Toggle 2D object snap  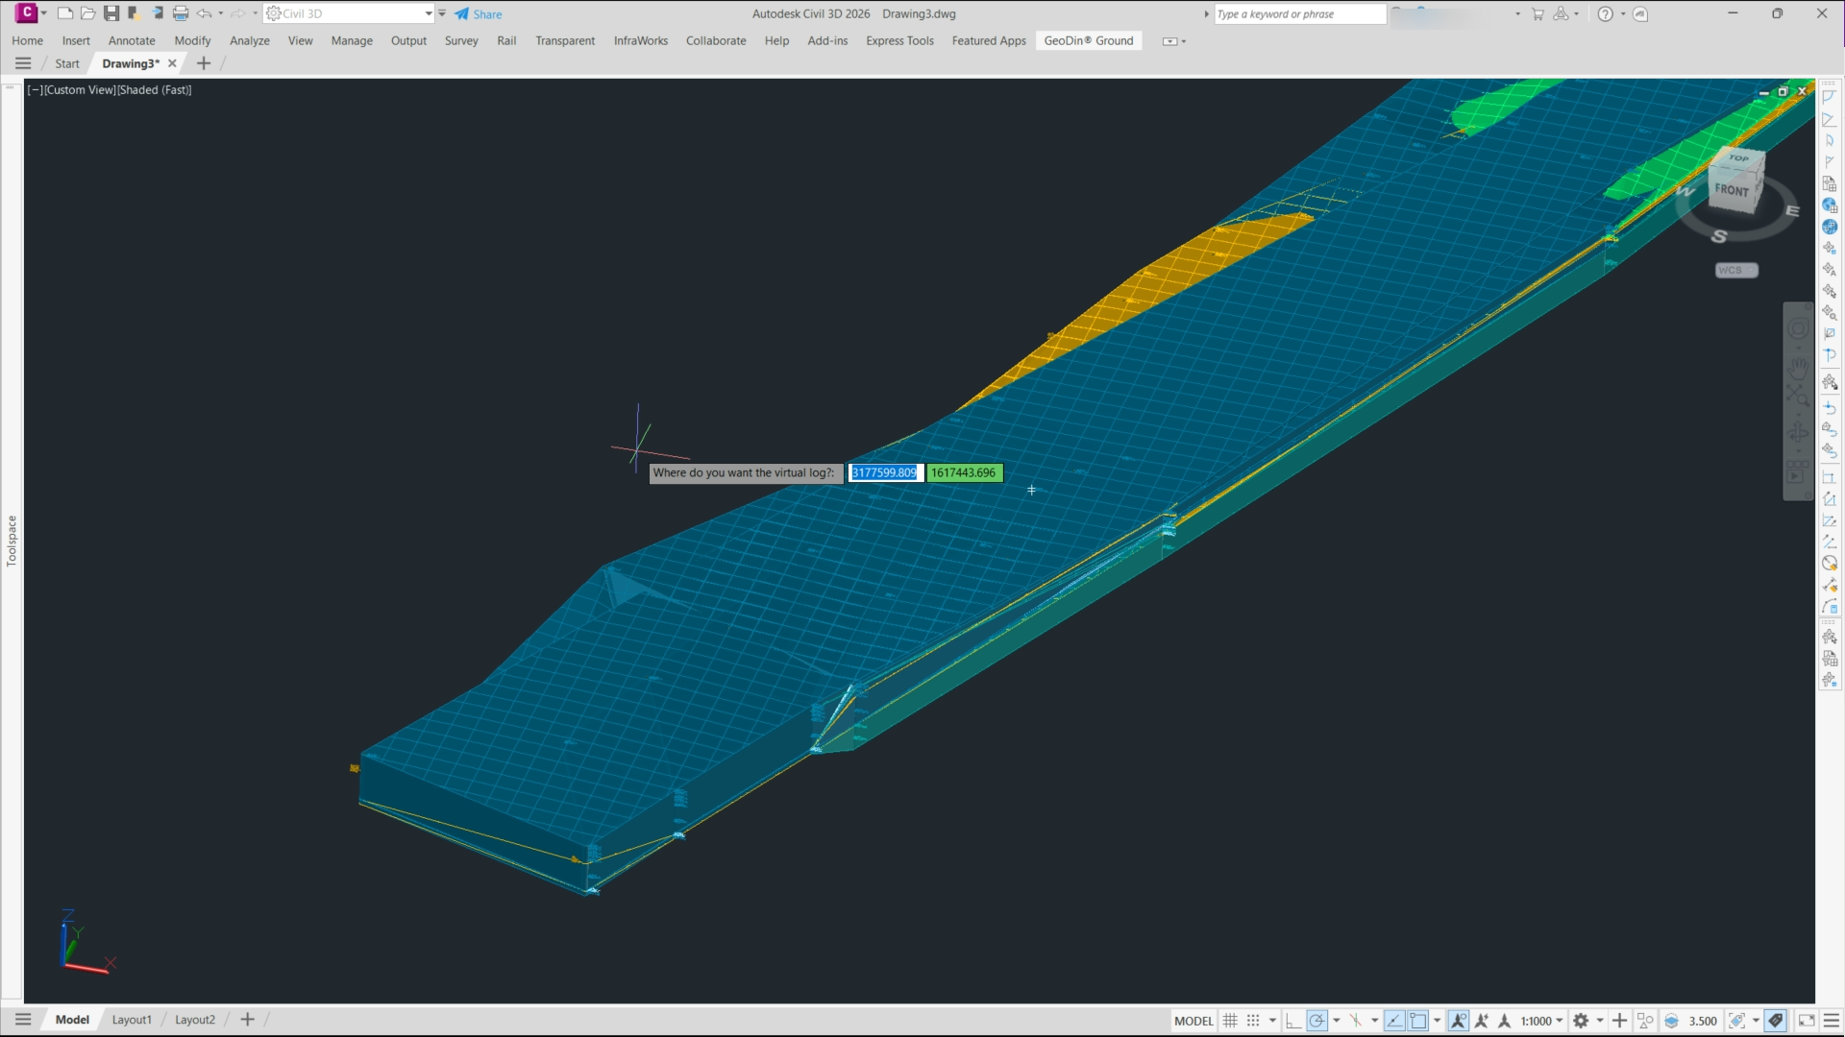(1418, 1021)
